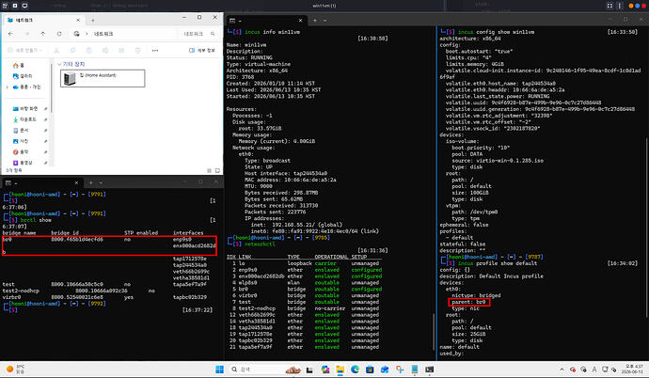Image resolution: width=649 pixels, height=378 pixels.
Task: Click the search magnifier in File Explorer
Action: [x=213, y=34]
